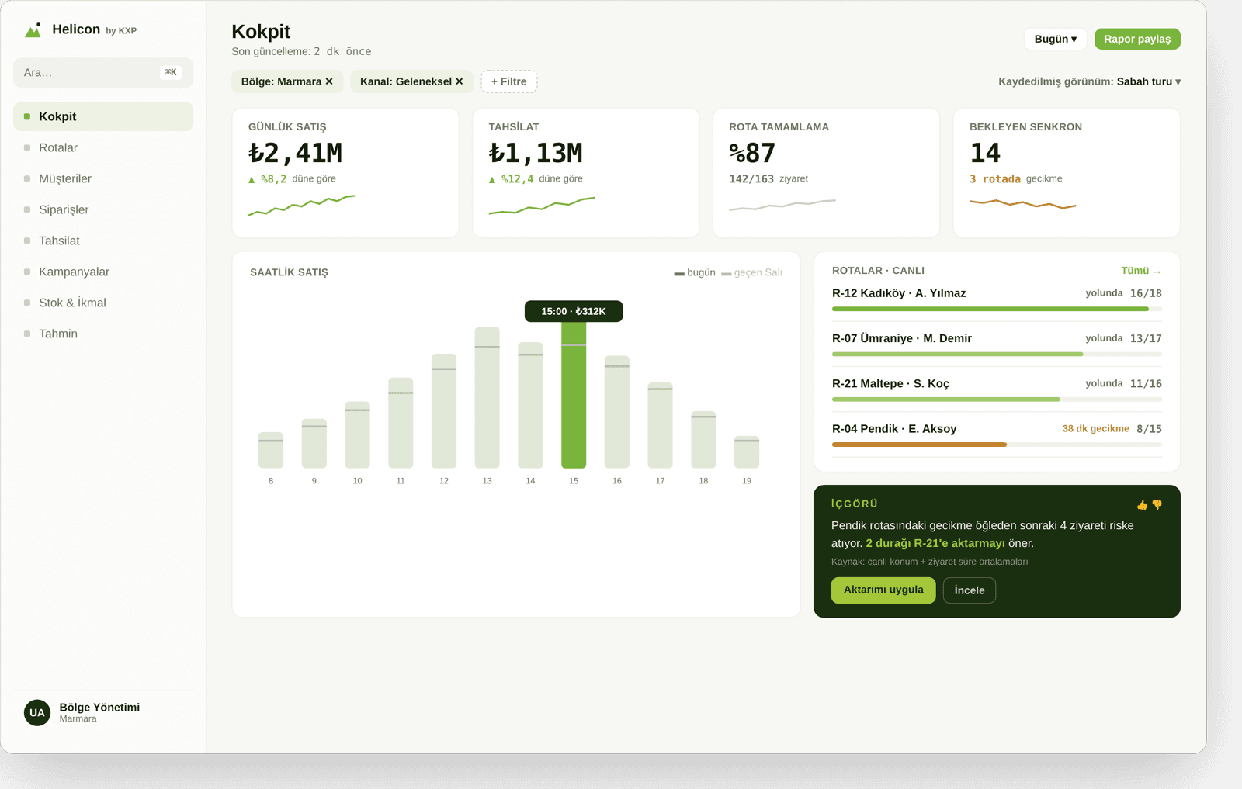Apply transfer with Aktarımı uygula
Image resolution: width=1242 pixels, height=789 pixels.
[x=883, y=590]
